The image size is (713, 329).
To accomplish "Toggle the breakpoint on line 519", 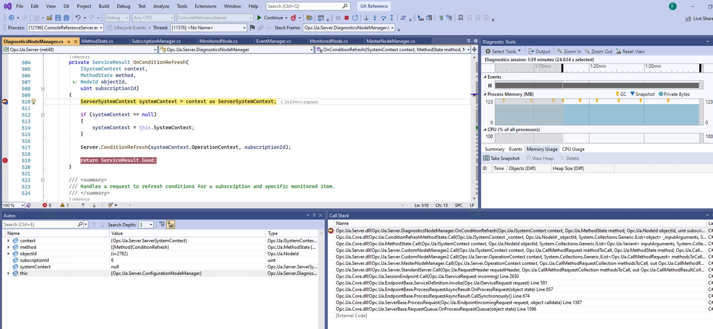I will pos(5,160).
